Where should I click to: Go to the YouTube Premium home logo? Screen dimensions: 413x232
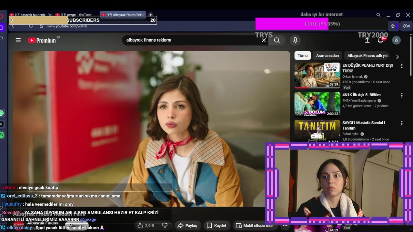click(x=42, y=40)
